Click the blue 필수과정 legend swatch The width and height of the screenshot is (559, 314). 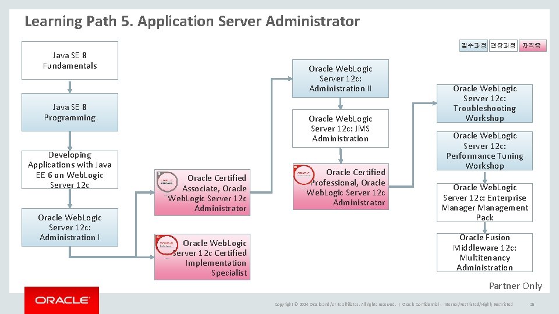point(473,45)
